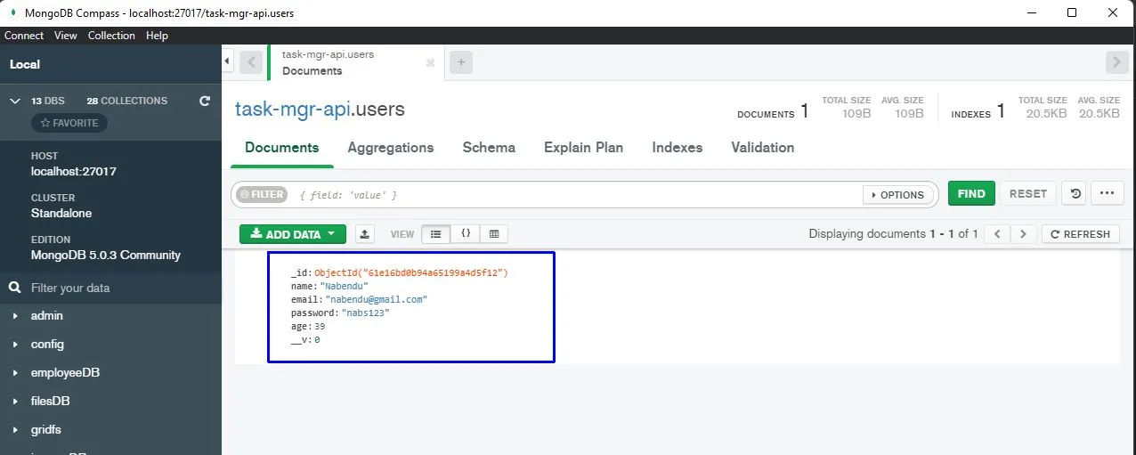
Task: Click the RESET button
Action: [x=1028, y=193]
